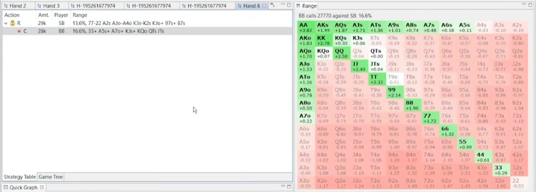Click the A2s hand cell

point(519,28)
